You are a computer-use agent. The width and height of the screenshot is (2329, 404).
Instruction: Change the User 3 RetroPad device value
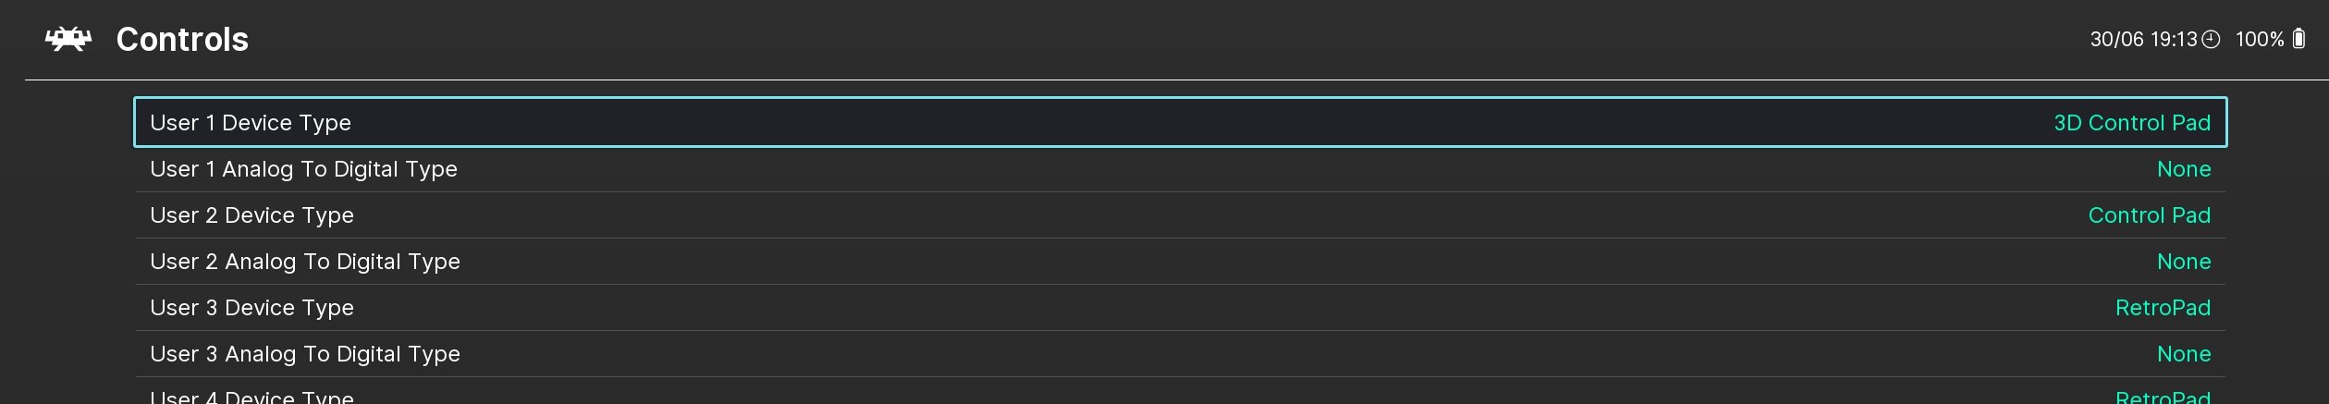tap(2163, 308)
